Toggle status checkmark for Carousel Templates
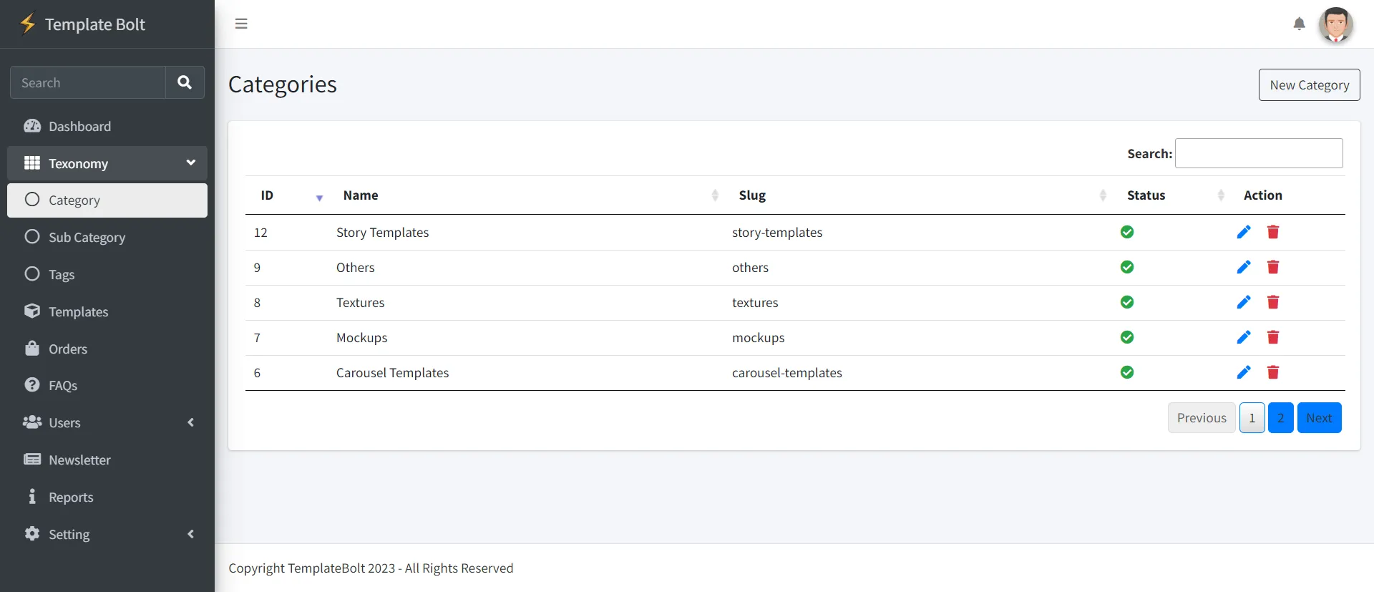1374x592 pixels. click(1127, 372)
